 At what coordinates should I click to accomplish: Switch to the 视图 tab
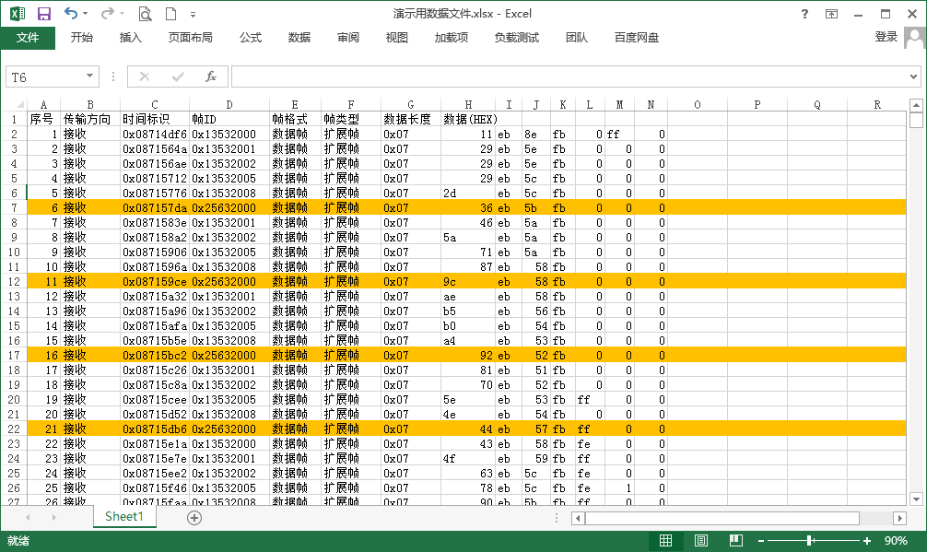coord(397,38)
